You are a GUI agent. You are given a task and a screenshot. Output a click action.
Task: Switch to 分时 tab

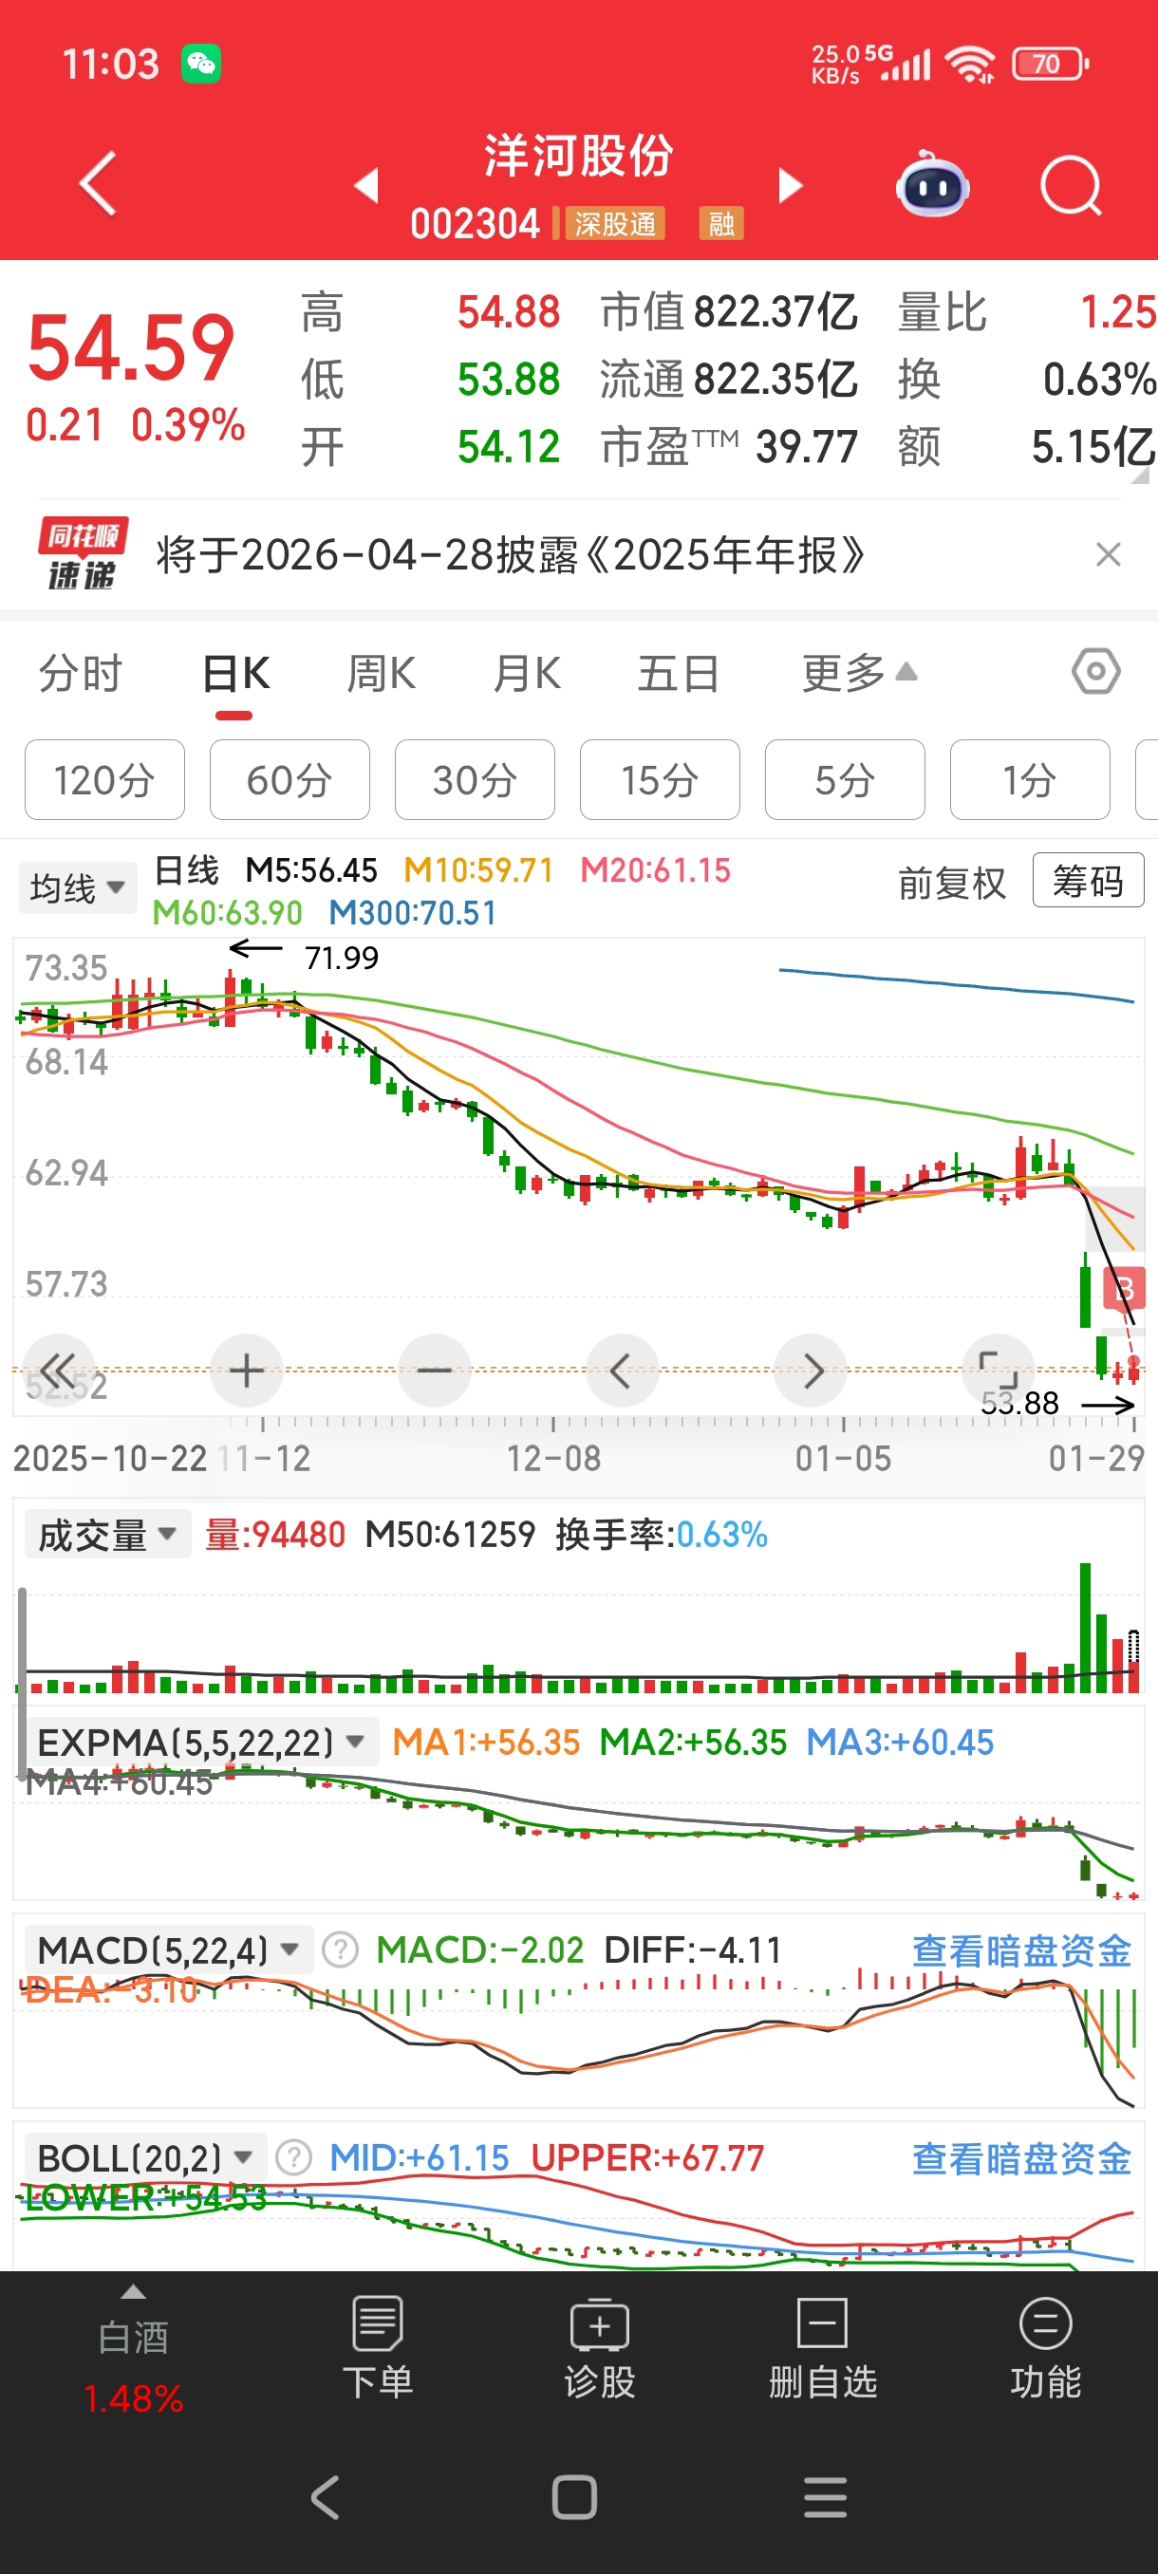coord(80,674)
